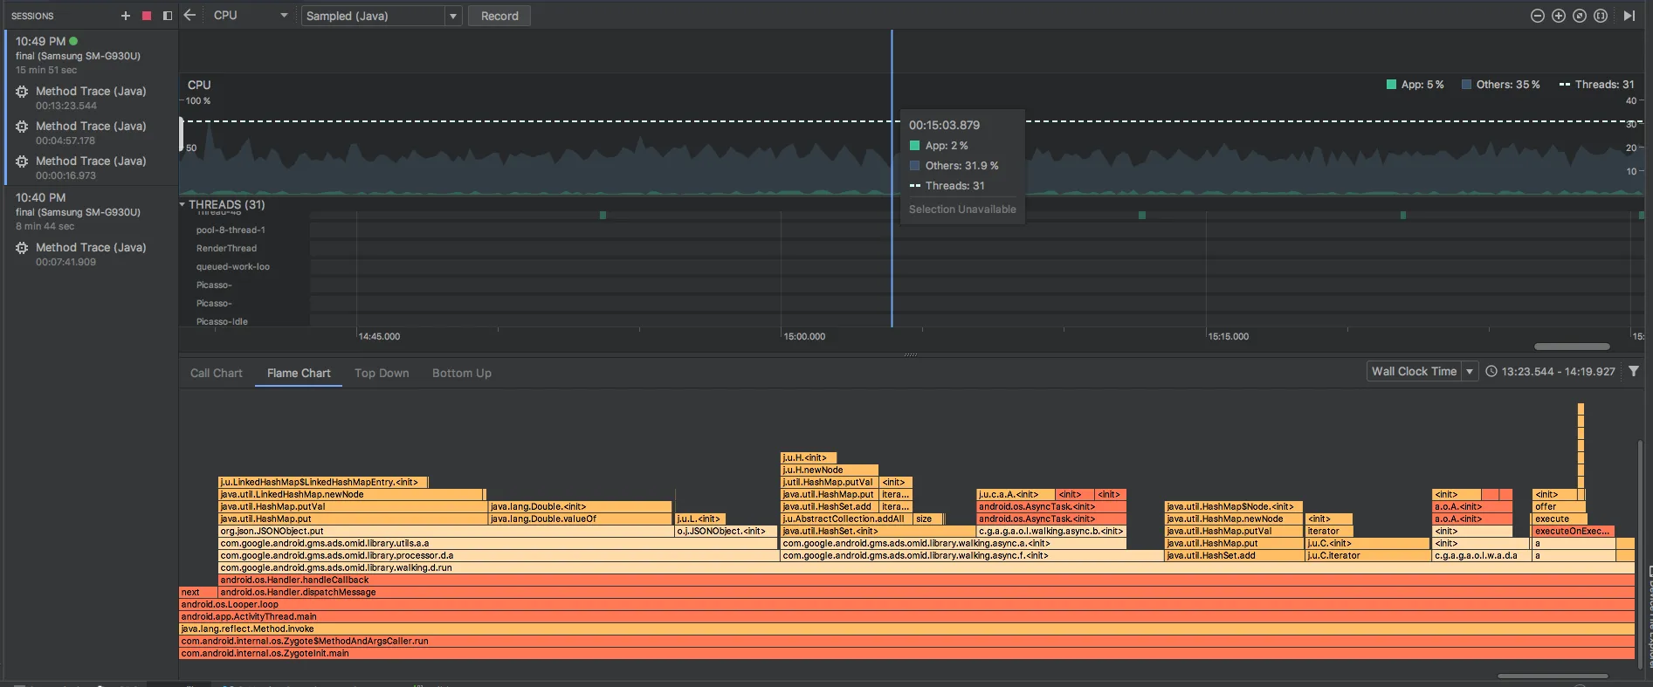1653x687 pixels.
Task: Zoom timeline to the selection
Action: (x=1601, y=16)
